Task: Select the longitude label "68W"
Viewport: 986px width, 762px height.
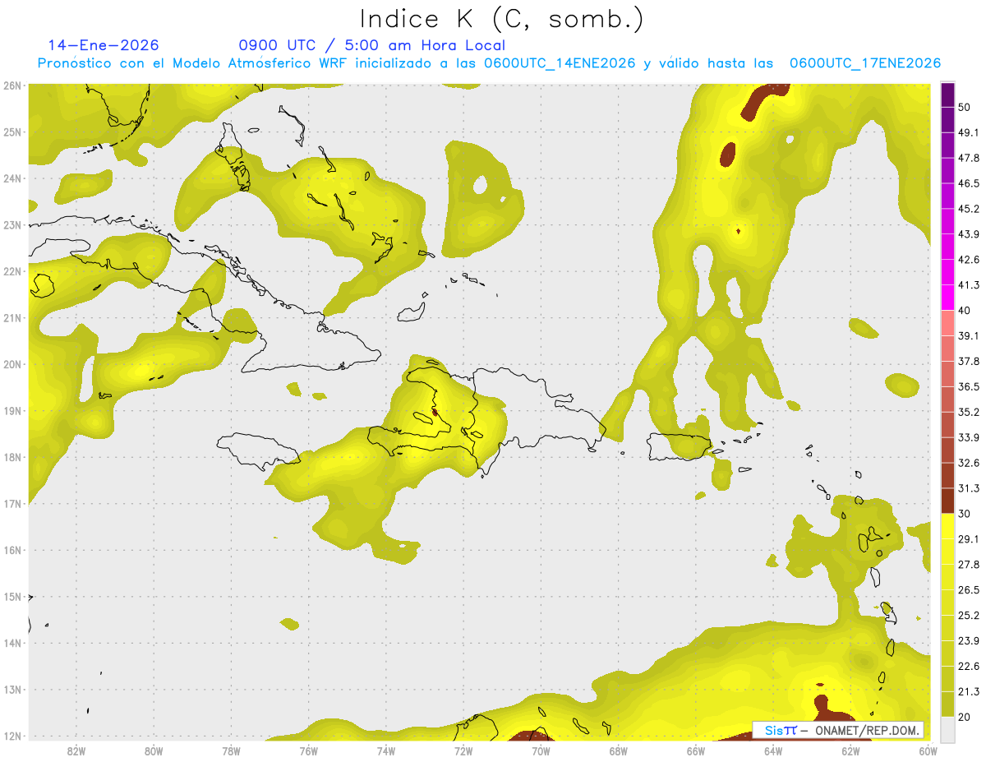Action: click(x=618, y=750)
